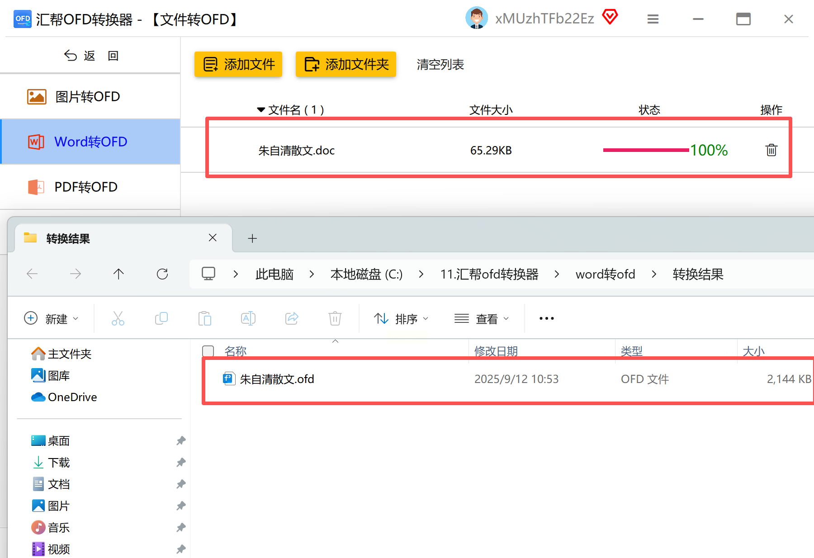Click the Explorer rename icon

click(x=248, y=318)
